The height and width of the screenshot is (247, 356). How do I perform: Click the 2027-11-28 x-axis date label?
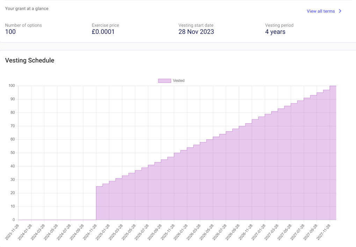324,232
